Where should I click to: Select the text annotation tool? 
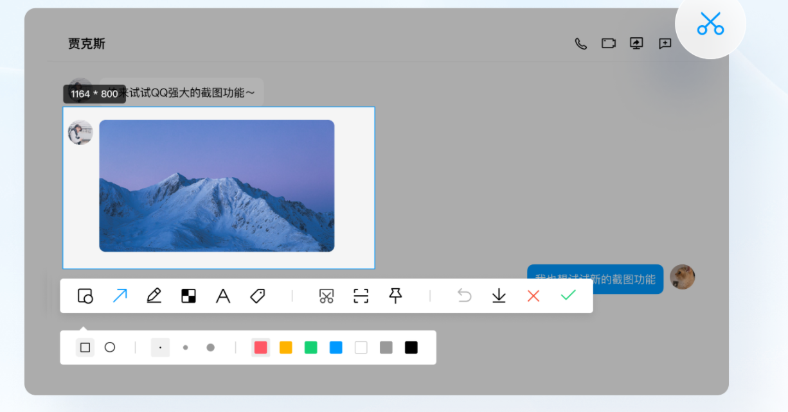223,296
